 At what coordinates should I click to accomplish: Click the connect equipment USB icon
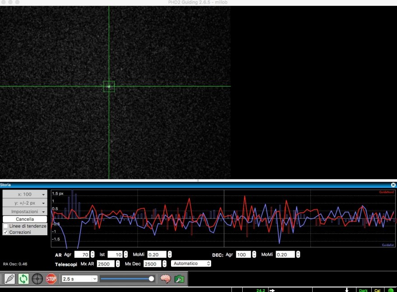click(x=10, y=279)
